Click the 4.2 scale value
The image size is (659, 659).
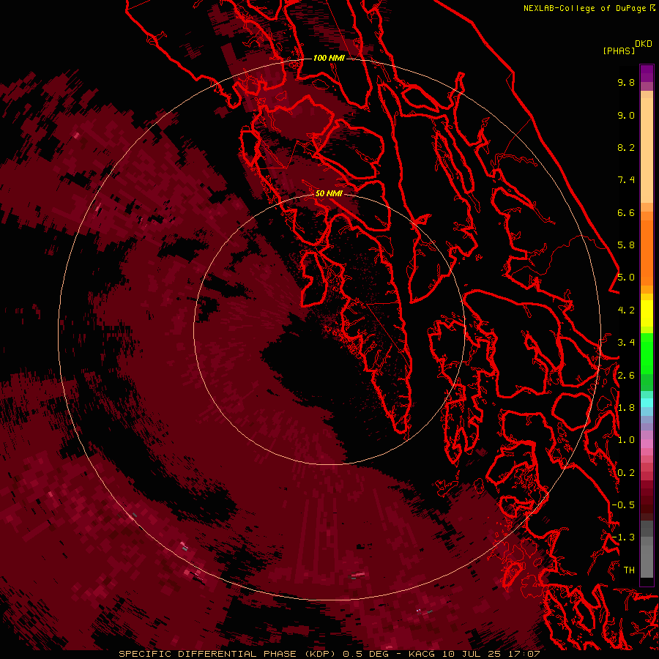626,310
